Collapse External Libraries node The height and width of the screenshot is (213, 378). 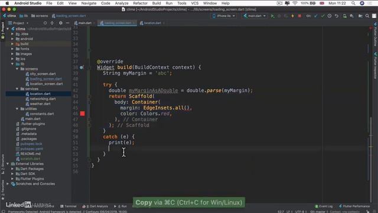pos(8,164)
